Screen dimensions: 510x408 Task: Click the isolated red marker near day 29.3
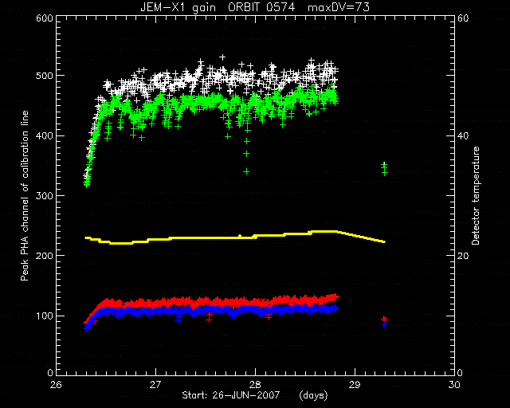click(x=385, y=319)
